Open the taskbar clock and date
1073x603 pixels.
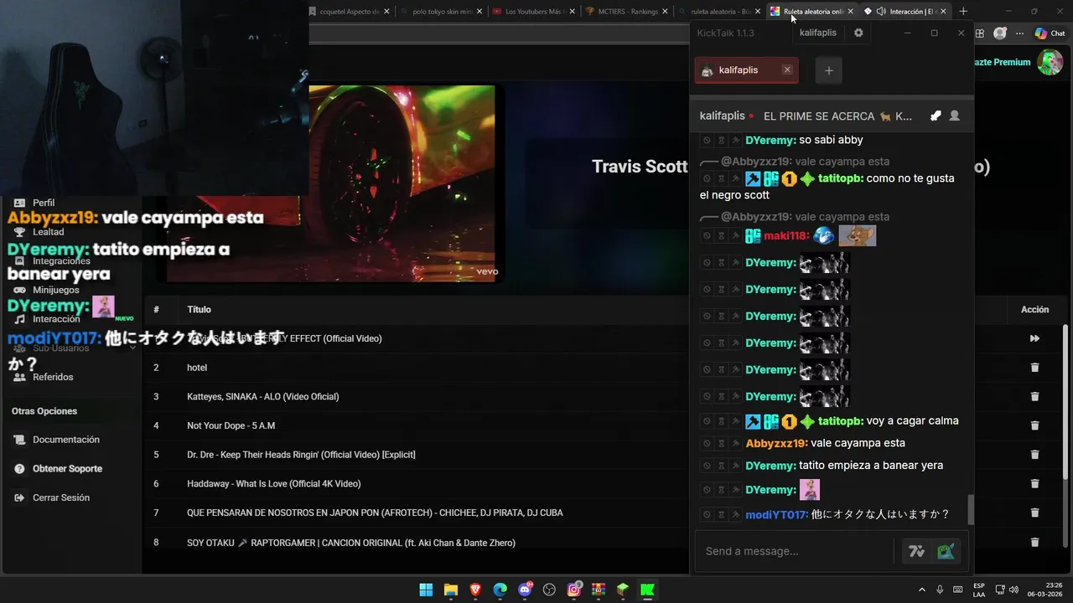pyautogui.click(x=1044, y=590)
